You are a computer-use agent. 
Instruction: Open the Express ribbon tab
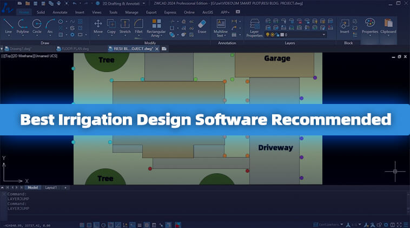point(170,12)
